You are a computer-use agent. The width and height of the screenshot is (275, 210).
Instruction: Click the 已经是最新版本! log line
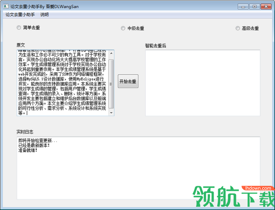[34, 145]
